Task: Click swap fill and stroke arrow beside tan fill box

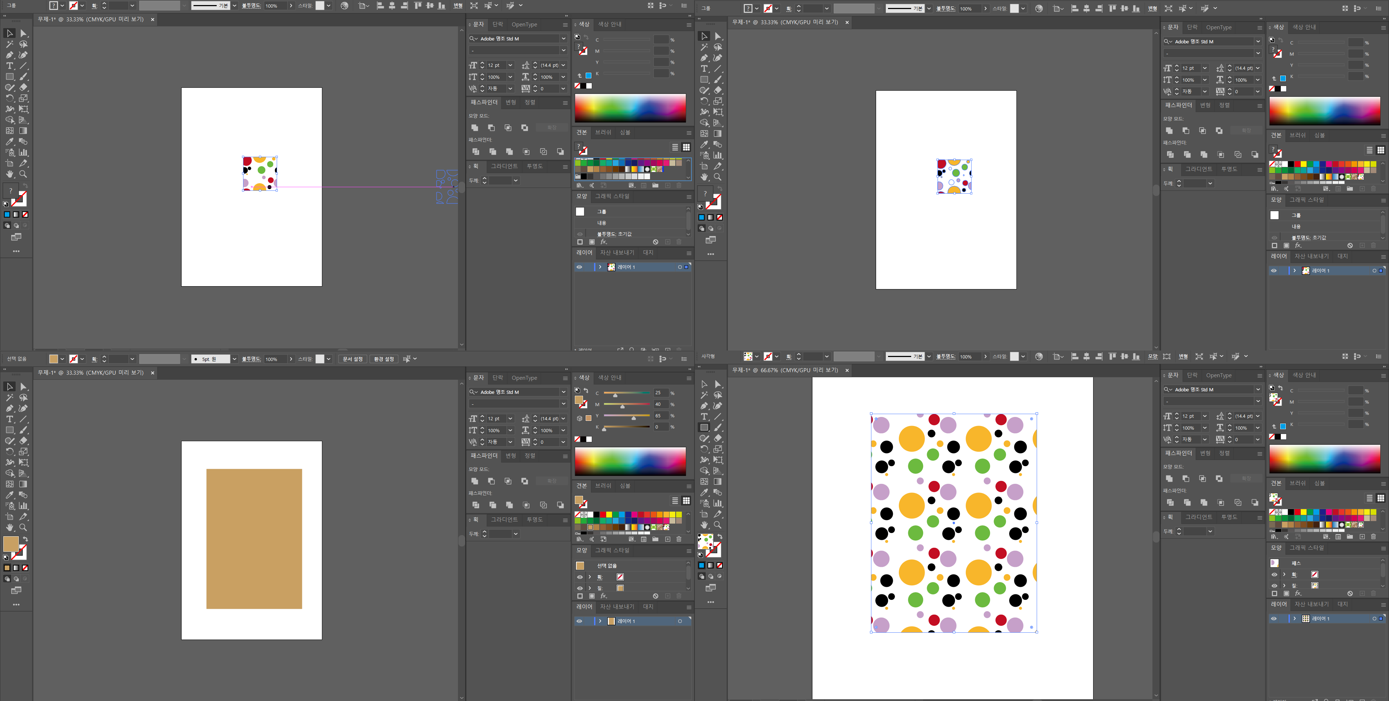Action: pyautogui.click(x=25, y=539)
